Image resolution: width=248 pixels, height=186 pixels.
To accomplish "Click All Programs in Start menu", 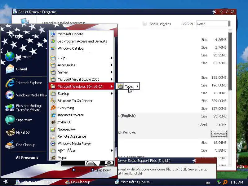I will point(27,157).
